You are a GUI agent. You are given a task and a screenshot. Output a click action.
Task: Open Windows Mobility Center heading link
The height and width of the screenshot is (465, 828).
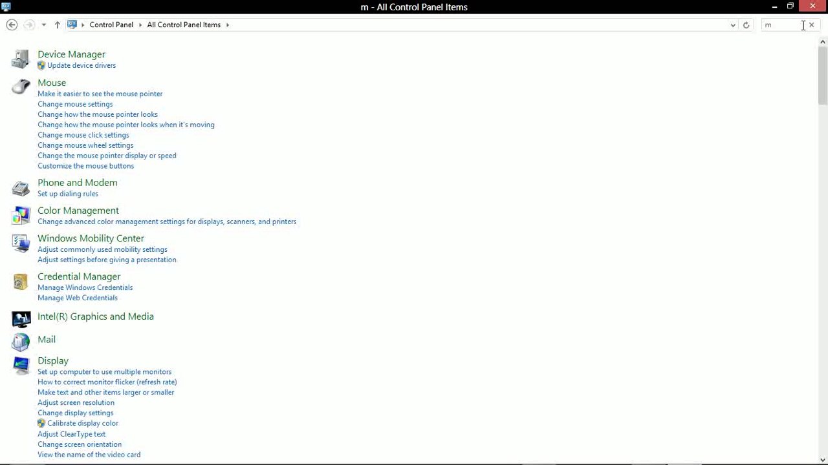coord(91,238)
